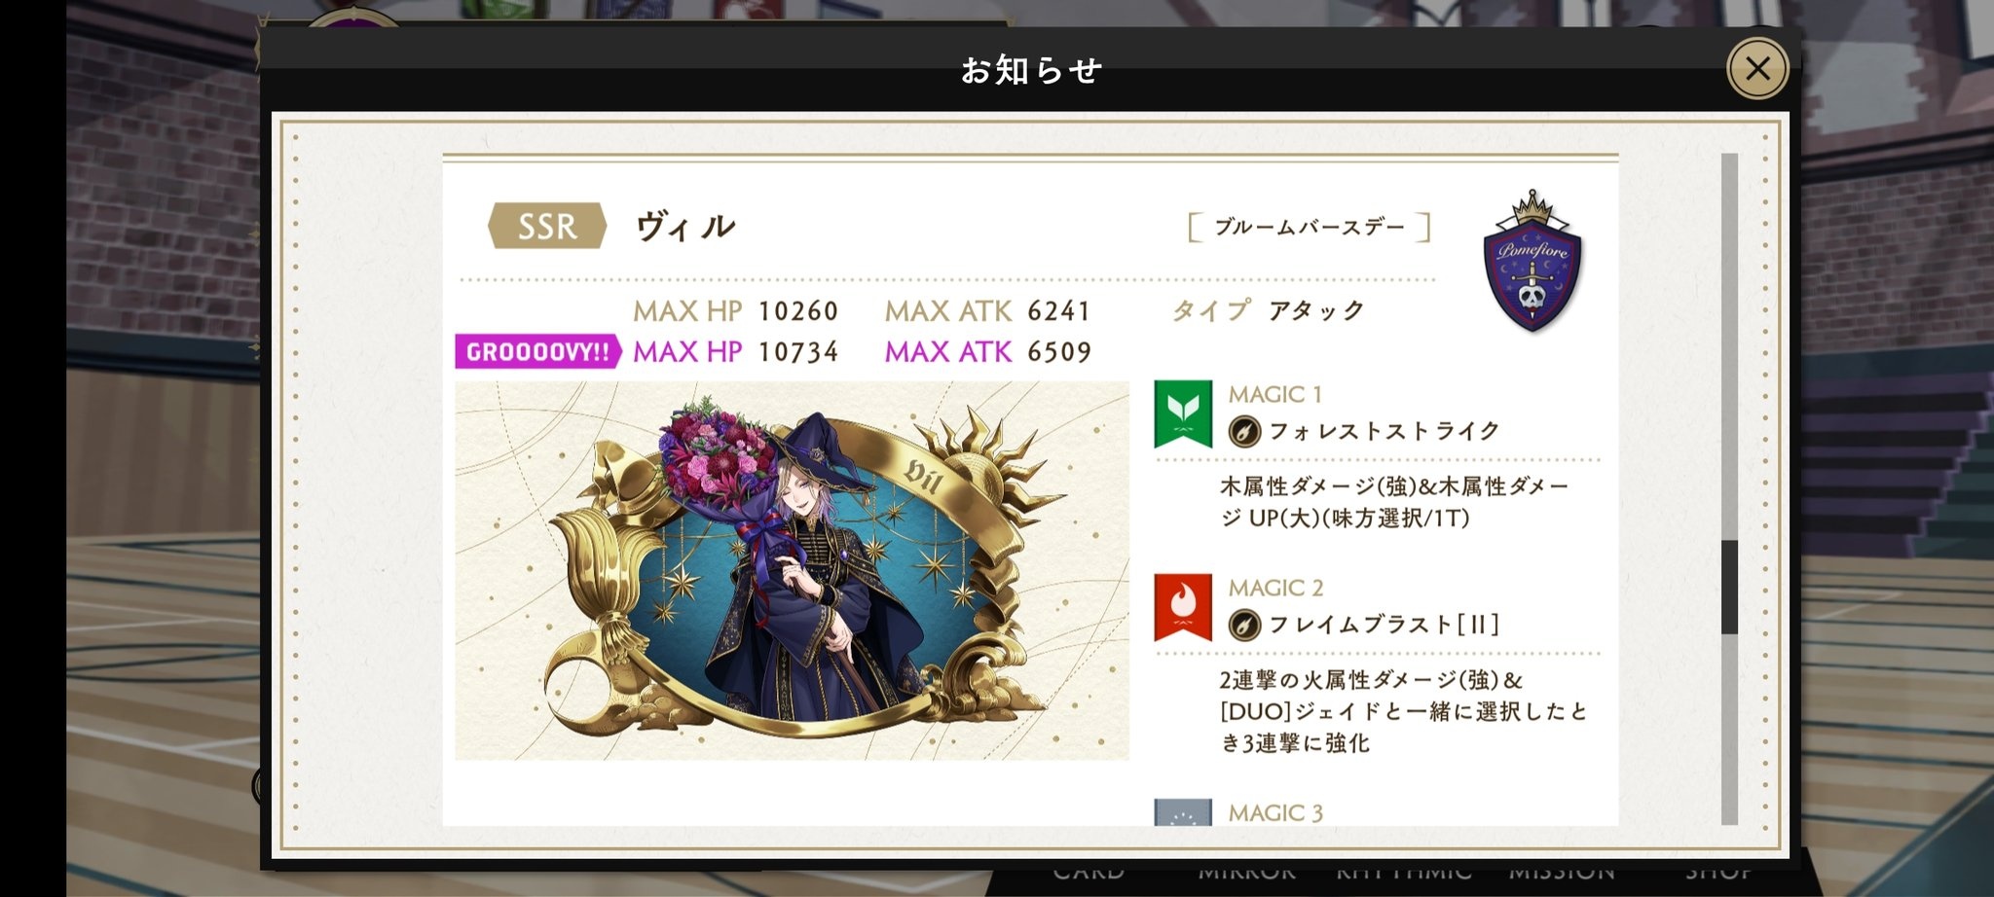Click the round icon beside フォレストストライク
The height and width of the screenshot is (897, 1994).
(1244, 431)
